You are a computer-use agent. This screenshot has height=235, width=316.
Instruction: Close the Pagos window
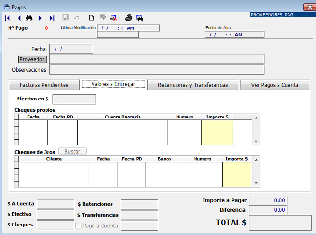tap(306, 7)
